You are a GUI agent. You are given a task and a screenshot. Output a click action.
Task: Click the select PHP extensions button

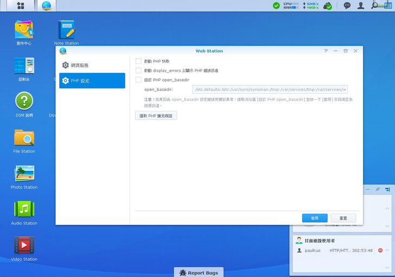tap(156, 115)
